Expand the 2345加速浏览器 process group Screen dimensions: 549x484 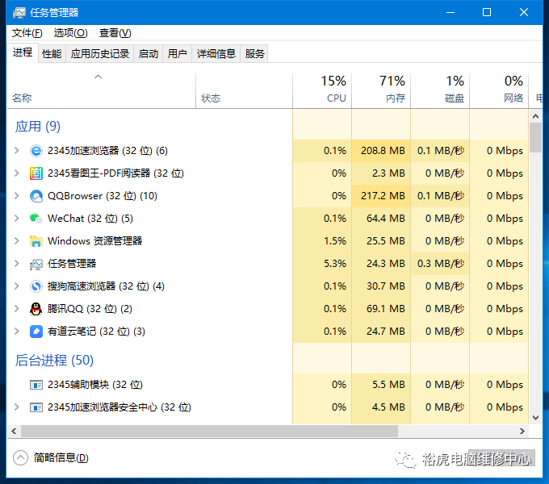[16, 151]
